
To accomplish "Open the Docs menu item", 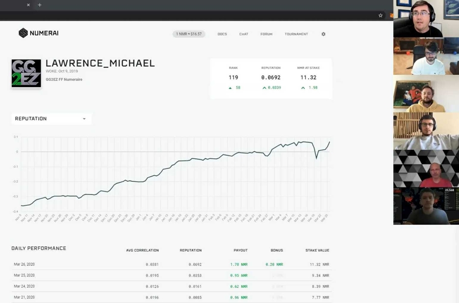I will pos(222,34).
